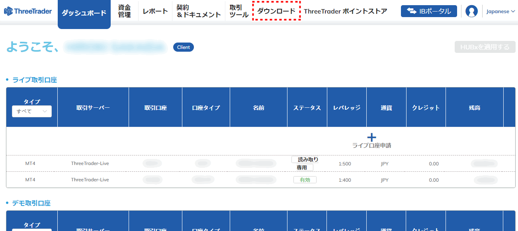
Task: Click JPY in the 1:400 row
Action: (385, 180)
